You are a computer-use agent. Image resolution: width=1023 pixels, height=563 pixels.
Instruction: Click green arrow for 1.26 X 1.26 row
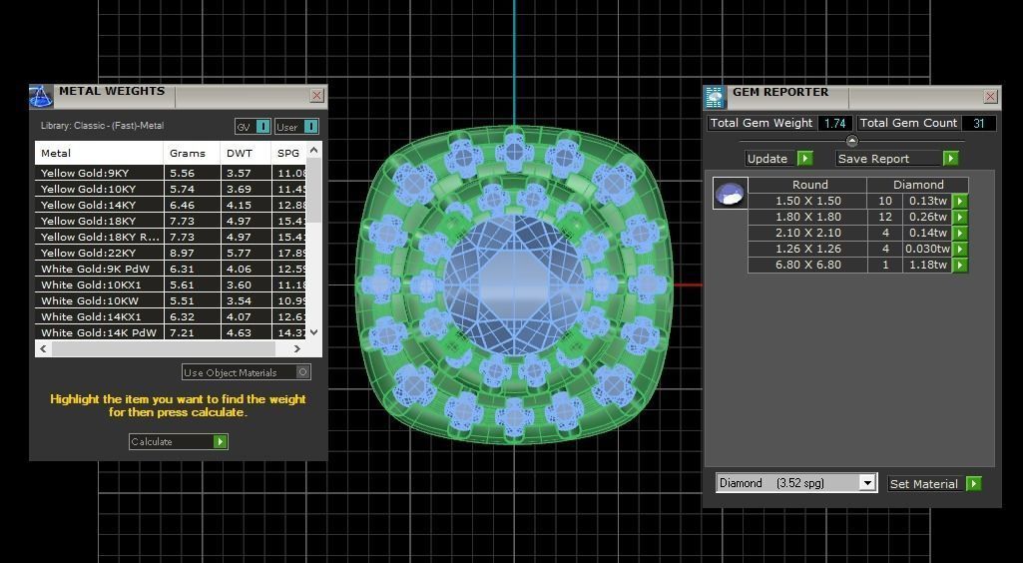click(960, 249)
